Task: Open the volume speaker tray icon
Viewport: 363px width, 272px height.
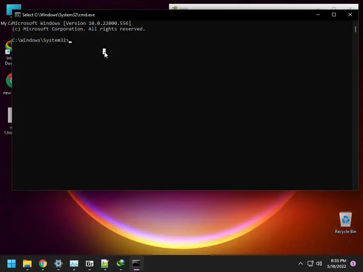Action: [319, 263]
